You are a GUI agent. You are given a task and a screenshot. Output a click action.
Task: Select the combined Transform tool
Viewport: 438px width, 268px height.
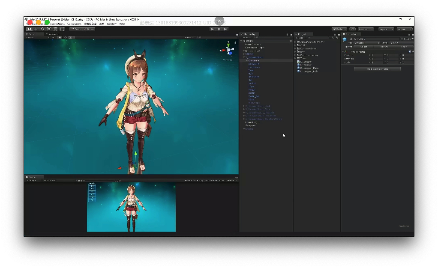coord(62,29)
